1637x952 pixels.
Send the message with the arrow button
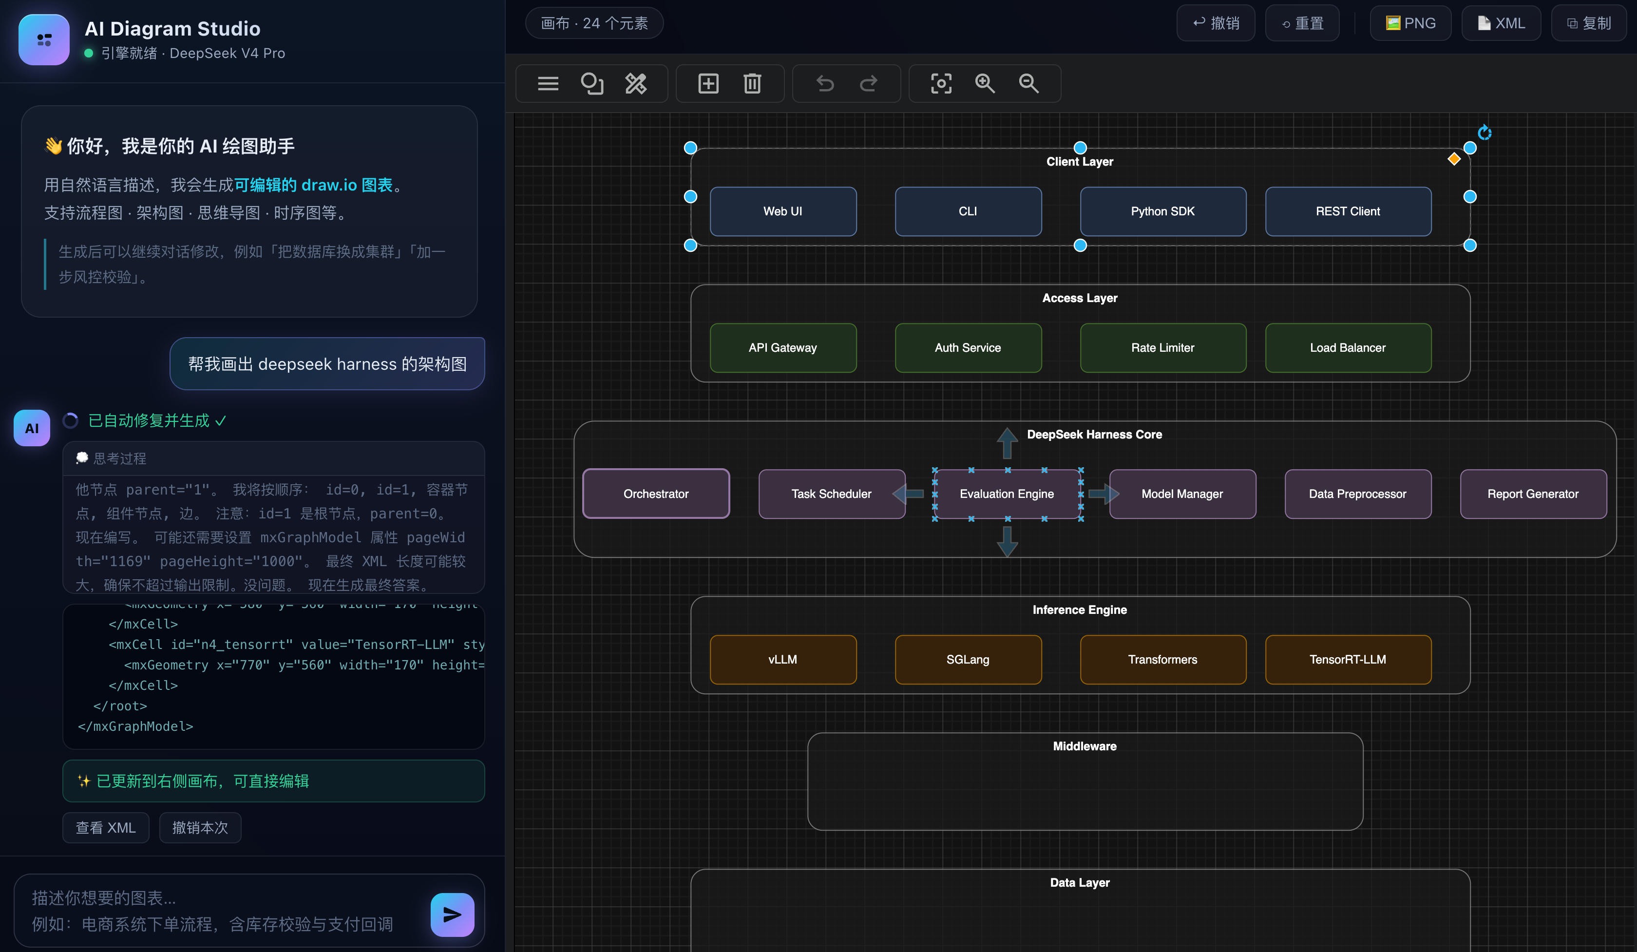(452, 914)
